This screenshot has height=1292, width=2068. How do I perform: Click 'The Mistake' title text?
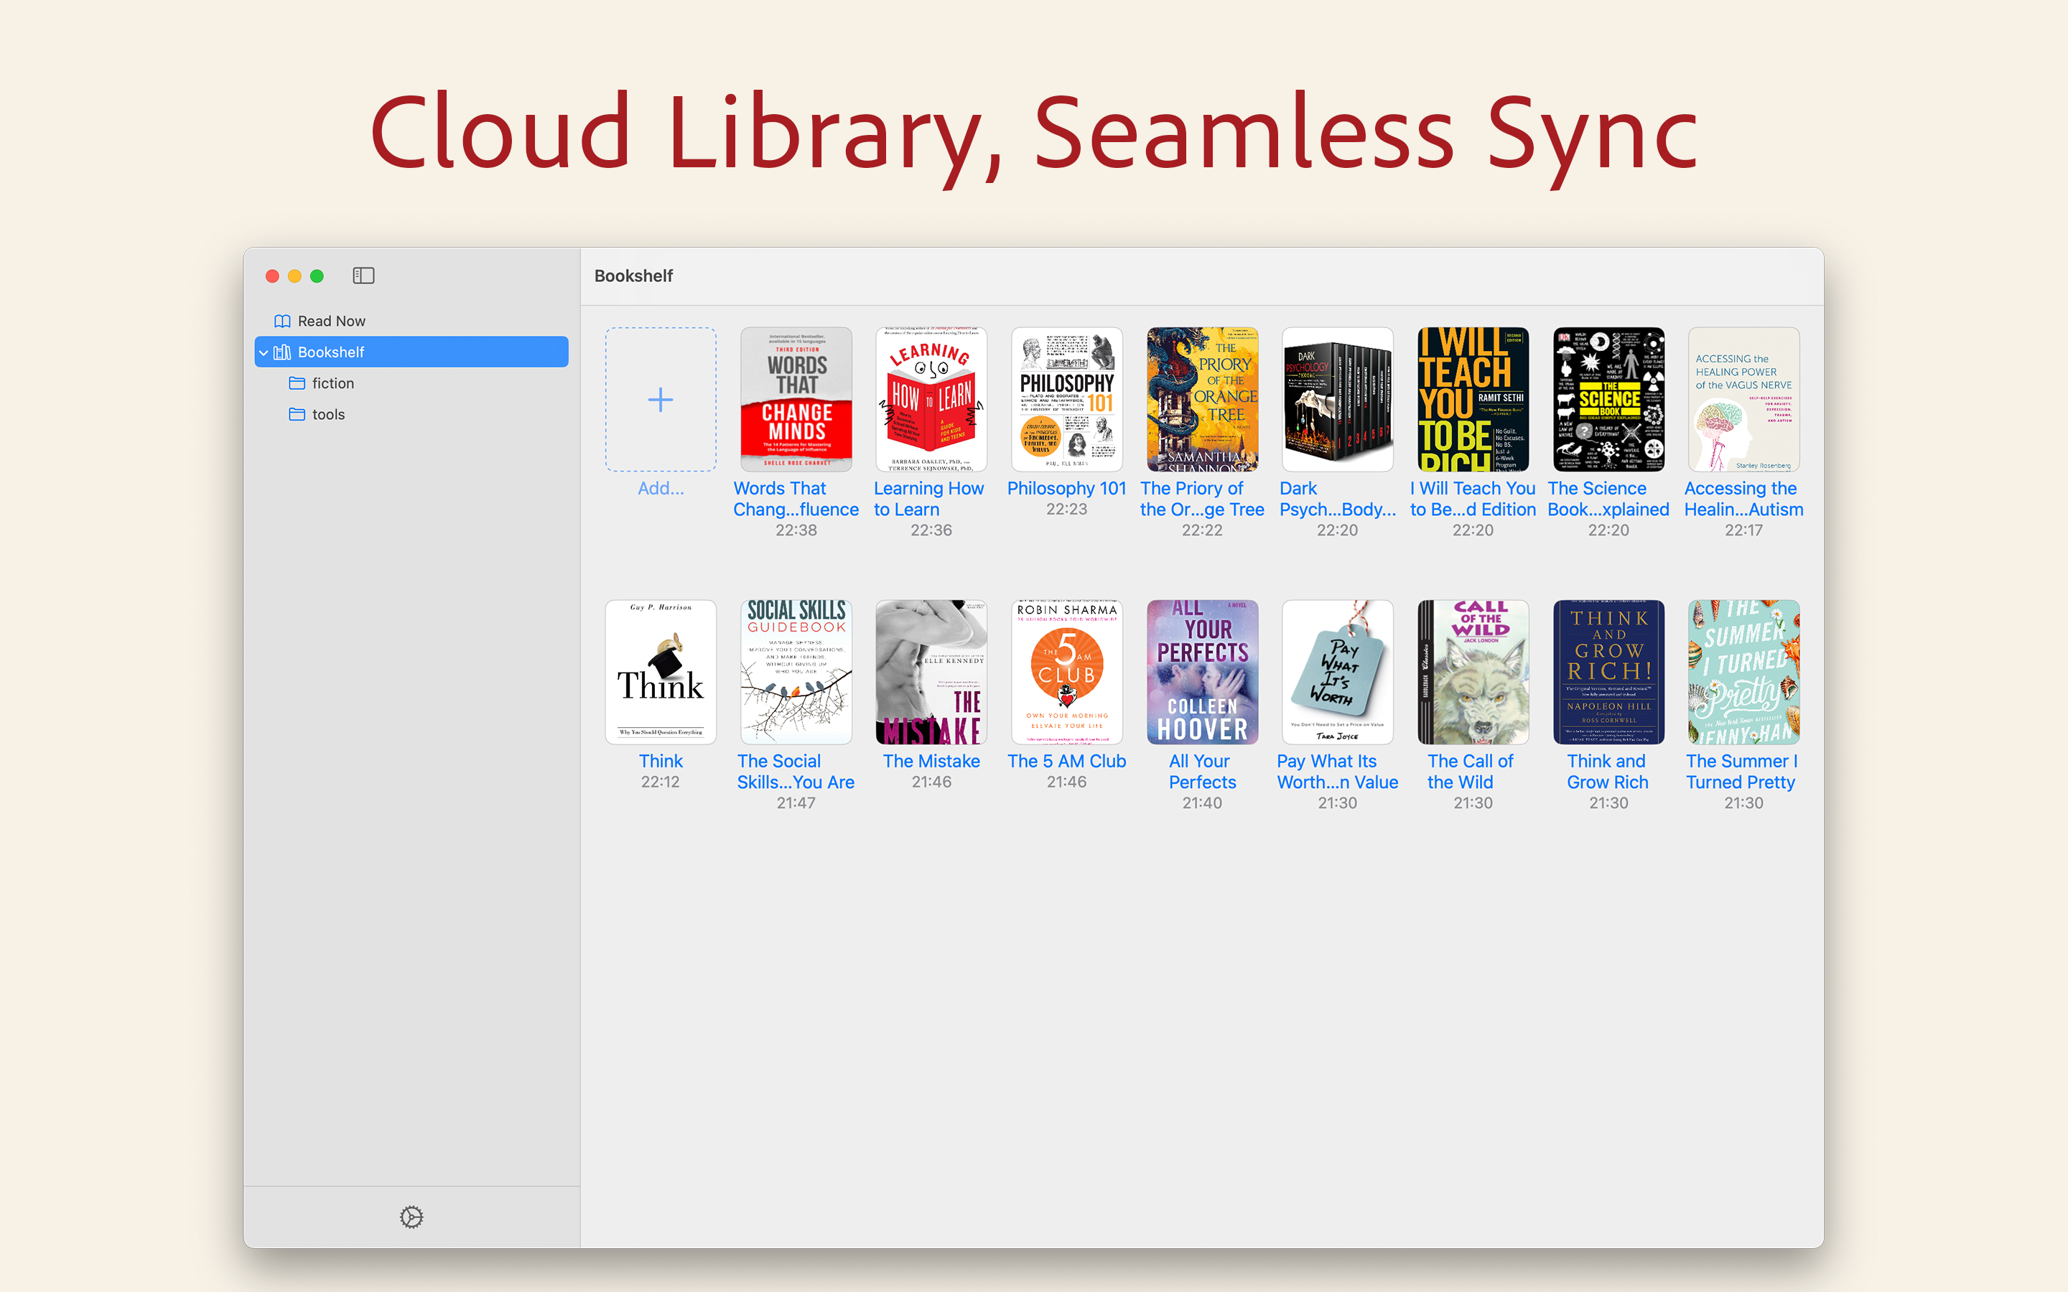[x=931, y=761]
